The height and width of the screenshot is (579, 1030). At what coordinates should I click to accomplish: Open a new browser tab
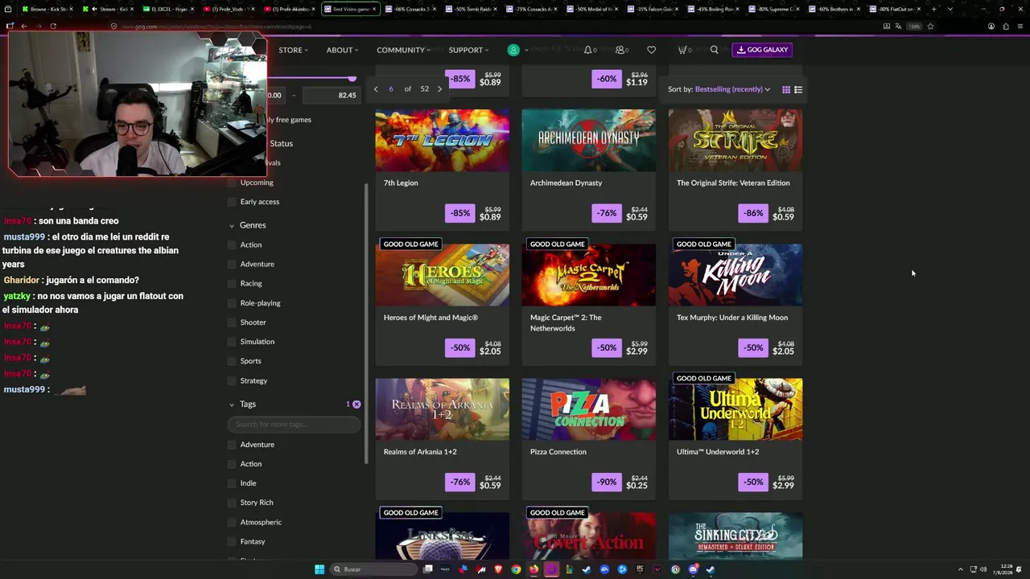pos(933,9)
